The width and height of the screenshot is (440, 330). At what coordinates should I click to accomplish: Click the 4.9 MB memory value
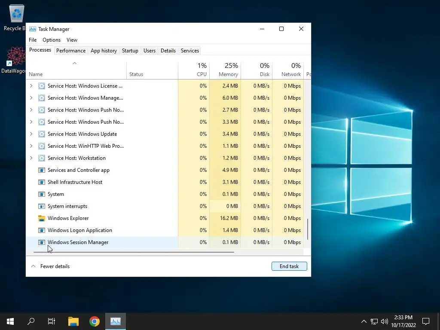[x=230, y=170]
